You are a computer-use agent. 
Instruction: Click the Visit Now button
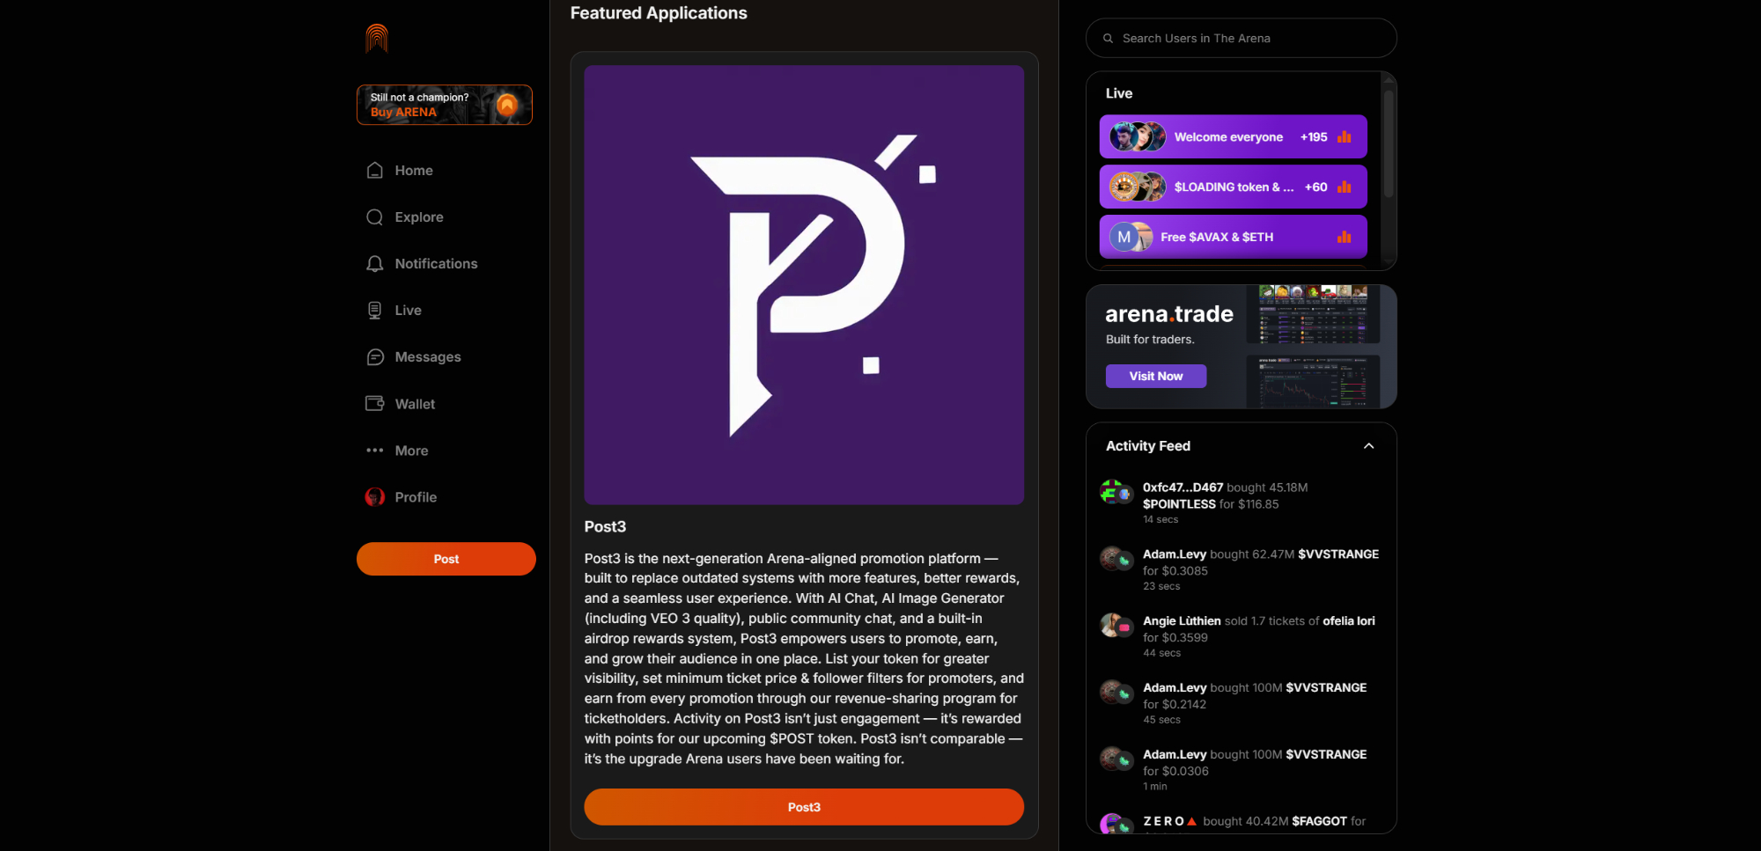click(1155, 376)
